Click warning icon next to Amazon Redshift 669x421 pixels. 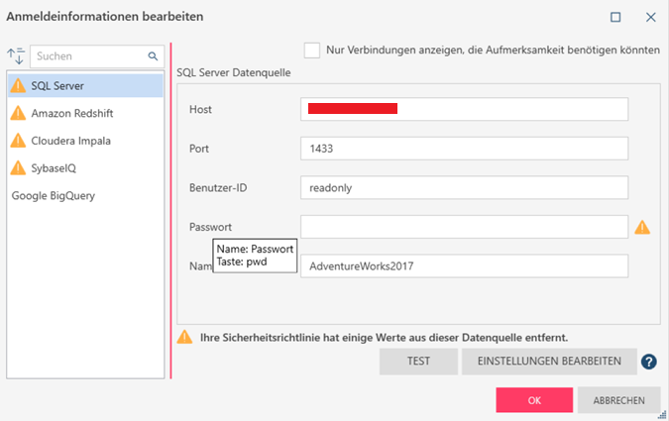(x=18, y=113)
